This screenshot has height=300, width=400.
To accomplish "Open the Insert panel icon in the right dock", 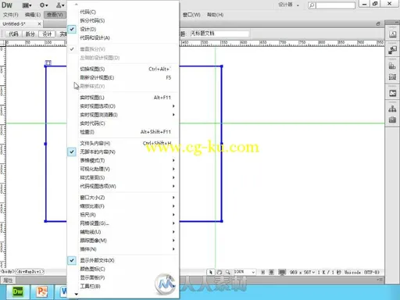I will (392, 34).
